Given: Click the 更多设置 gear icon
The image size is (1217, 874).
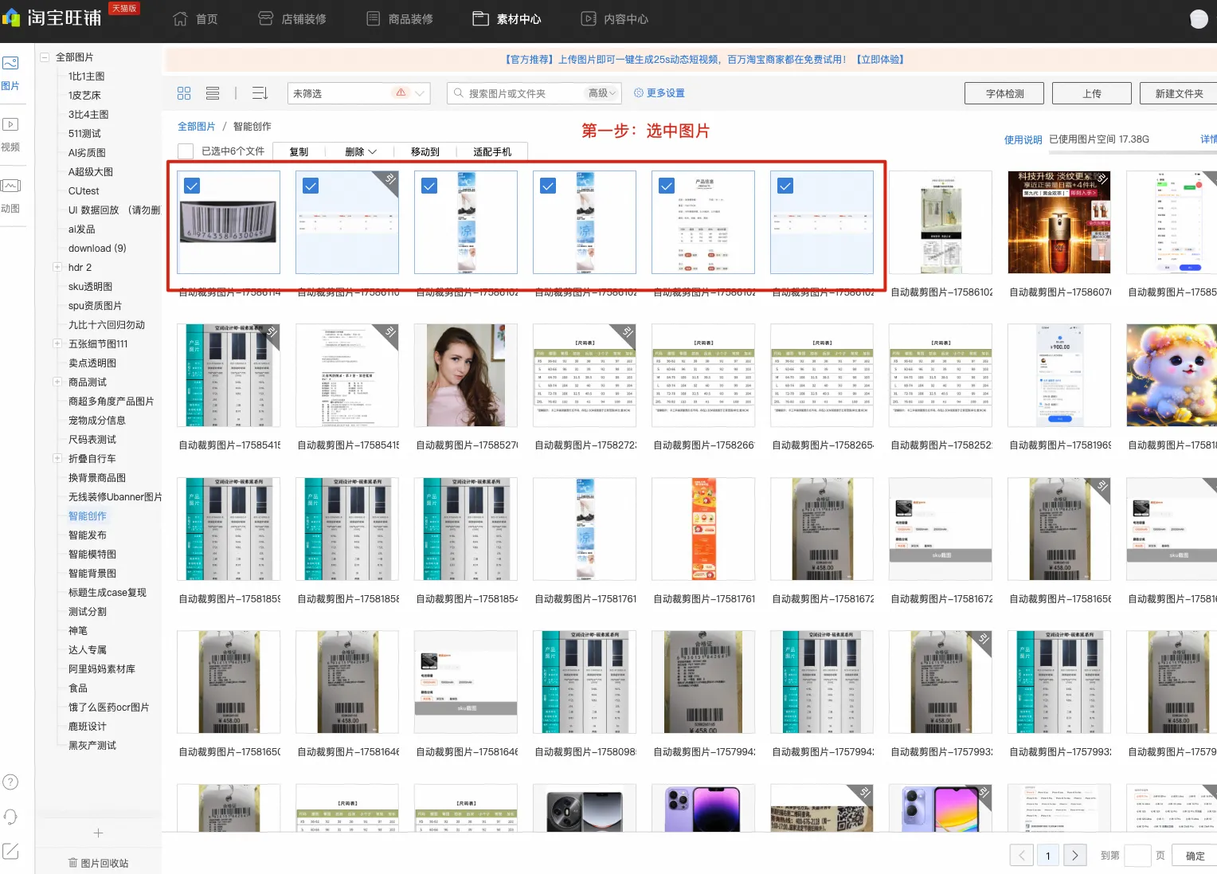Looking at the screenshot, I should pyautogui.click(x=639, y=93).
